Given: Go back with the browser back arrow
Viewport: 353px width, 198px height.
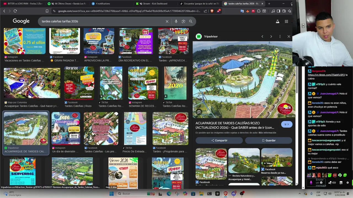Looking at the screenshot, I should (4, 11).
